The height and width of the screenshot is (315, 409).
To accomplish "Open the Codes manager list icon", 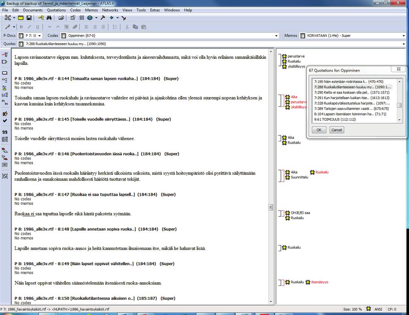I will [x=64, y=36].
